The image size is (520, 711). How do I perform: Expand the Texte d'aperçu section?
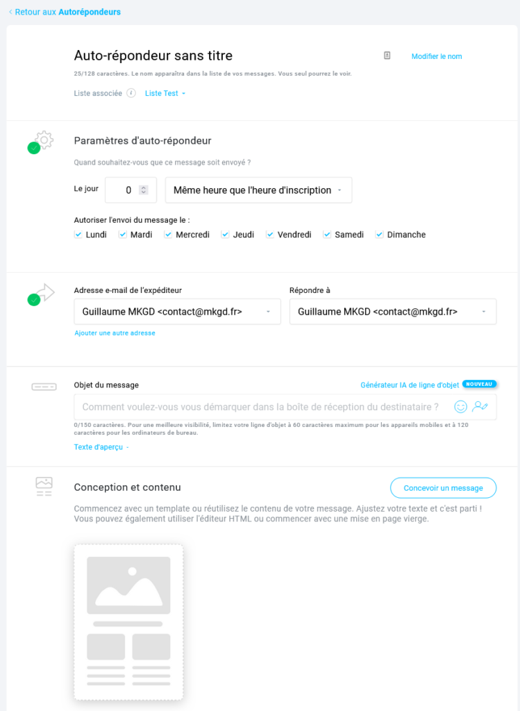(101, 447)
